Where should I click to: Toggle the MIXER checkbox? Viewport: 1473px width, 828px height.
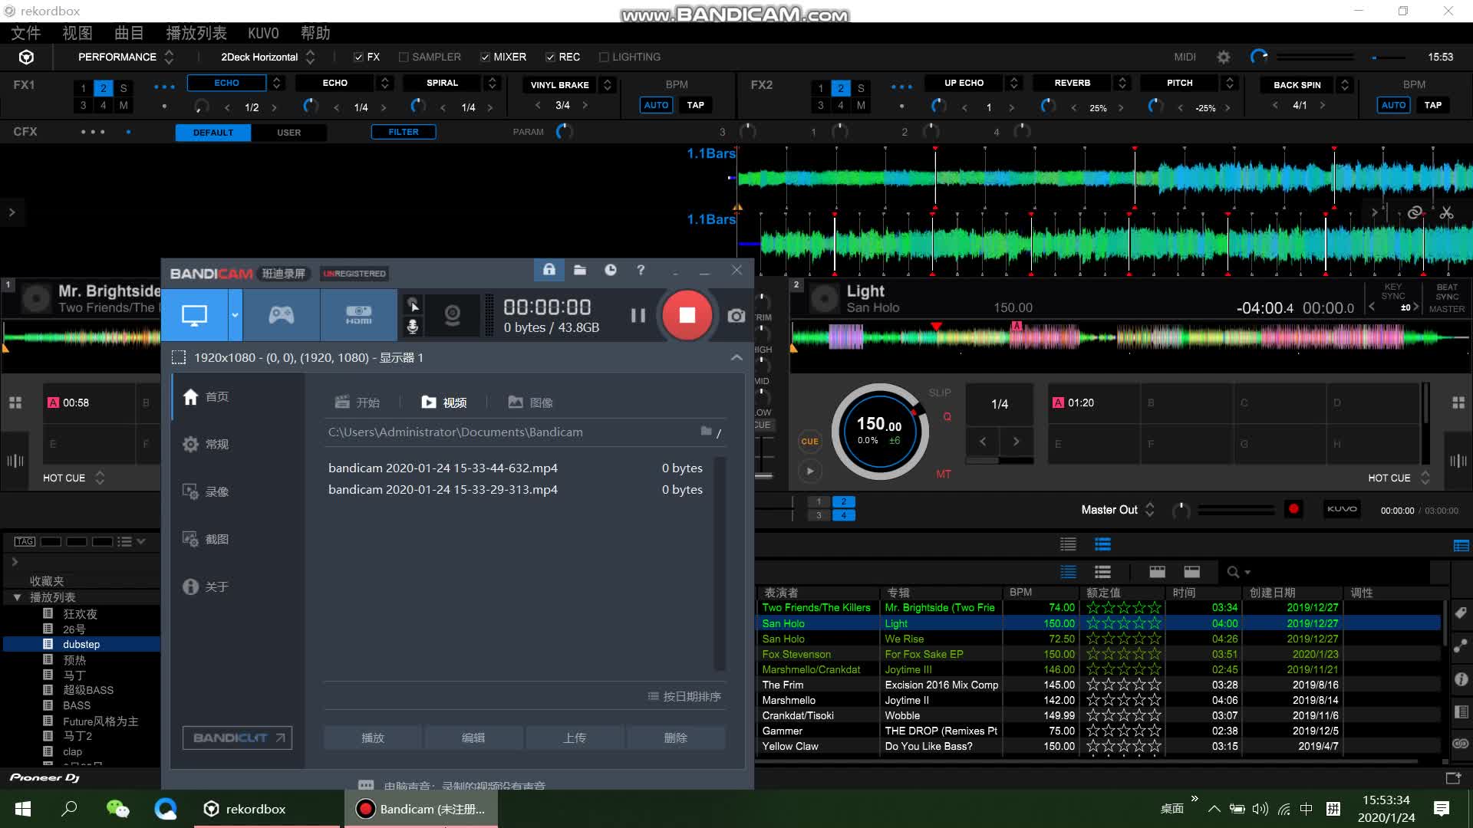click(485, 57)
